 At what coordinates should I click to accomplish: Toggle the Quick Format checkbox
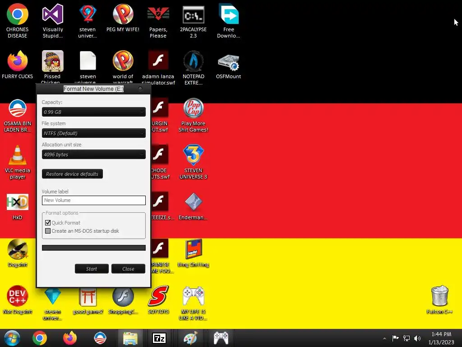(48, 223)
